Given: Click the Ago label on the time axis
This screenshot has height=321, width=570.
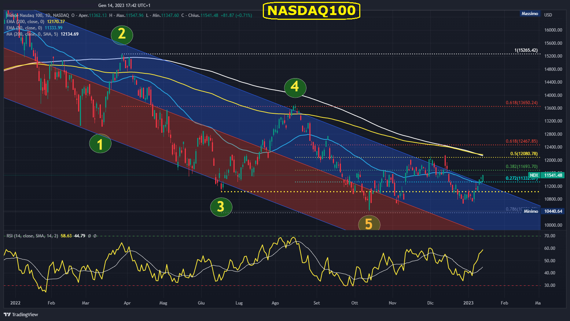Looking at the screenshot, I should [275, 303].
